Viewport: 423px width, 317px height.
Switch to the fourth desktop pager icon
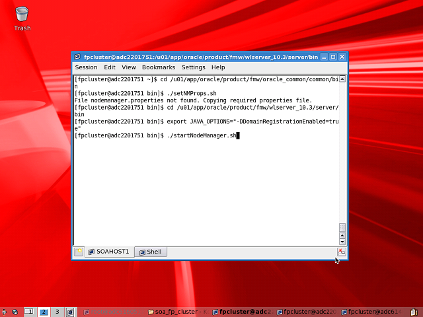[x=71, y=312]
